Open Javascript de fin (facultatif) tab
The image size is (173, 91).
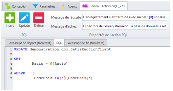(x=85, y=43)
